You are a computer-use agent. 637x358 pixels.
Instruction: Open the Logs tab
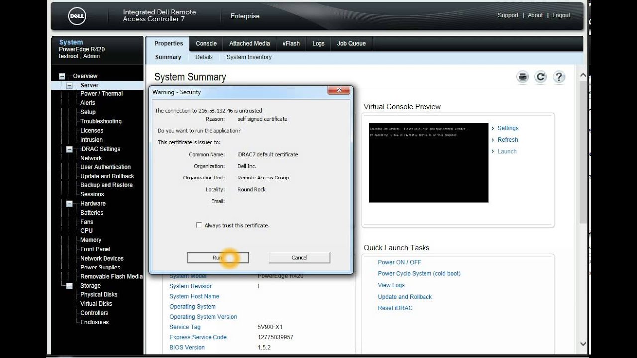318,43
